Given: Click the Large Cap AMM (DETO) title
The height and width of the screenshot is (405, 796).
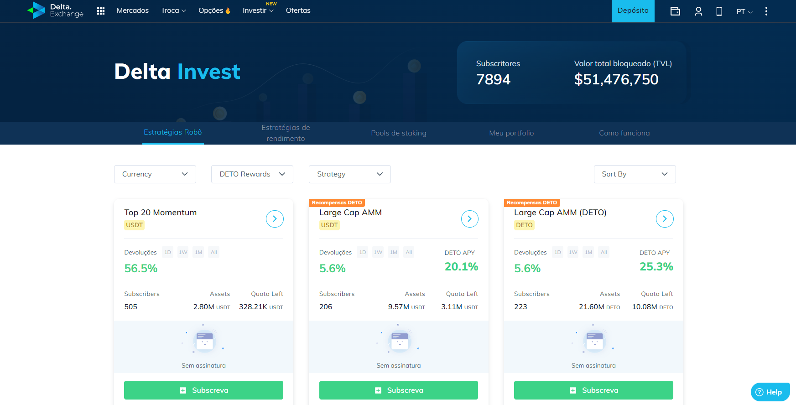Looking at the screenshot, I should (560, 213).
